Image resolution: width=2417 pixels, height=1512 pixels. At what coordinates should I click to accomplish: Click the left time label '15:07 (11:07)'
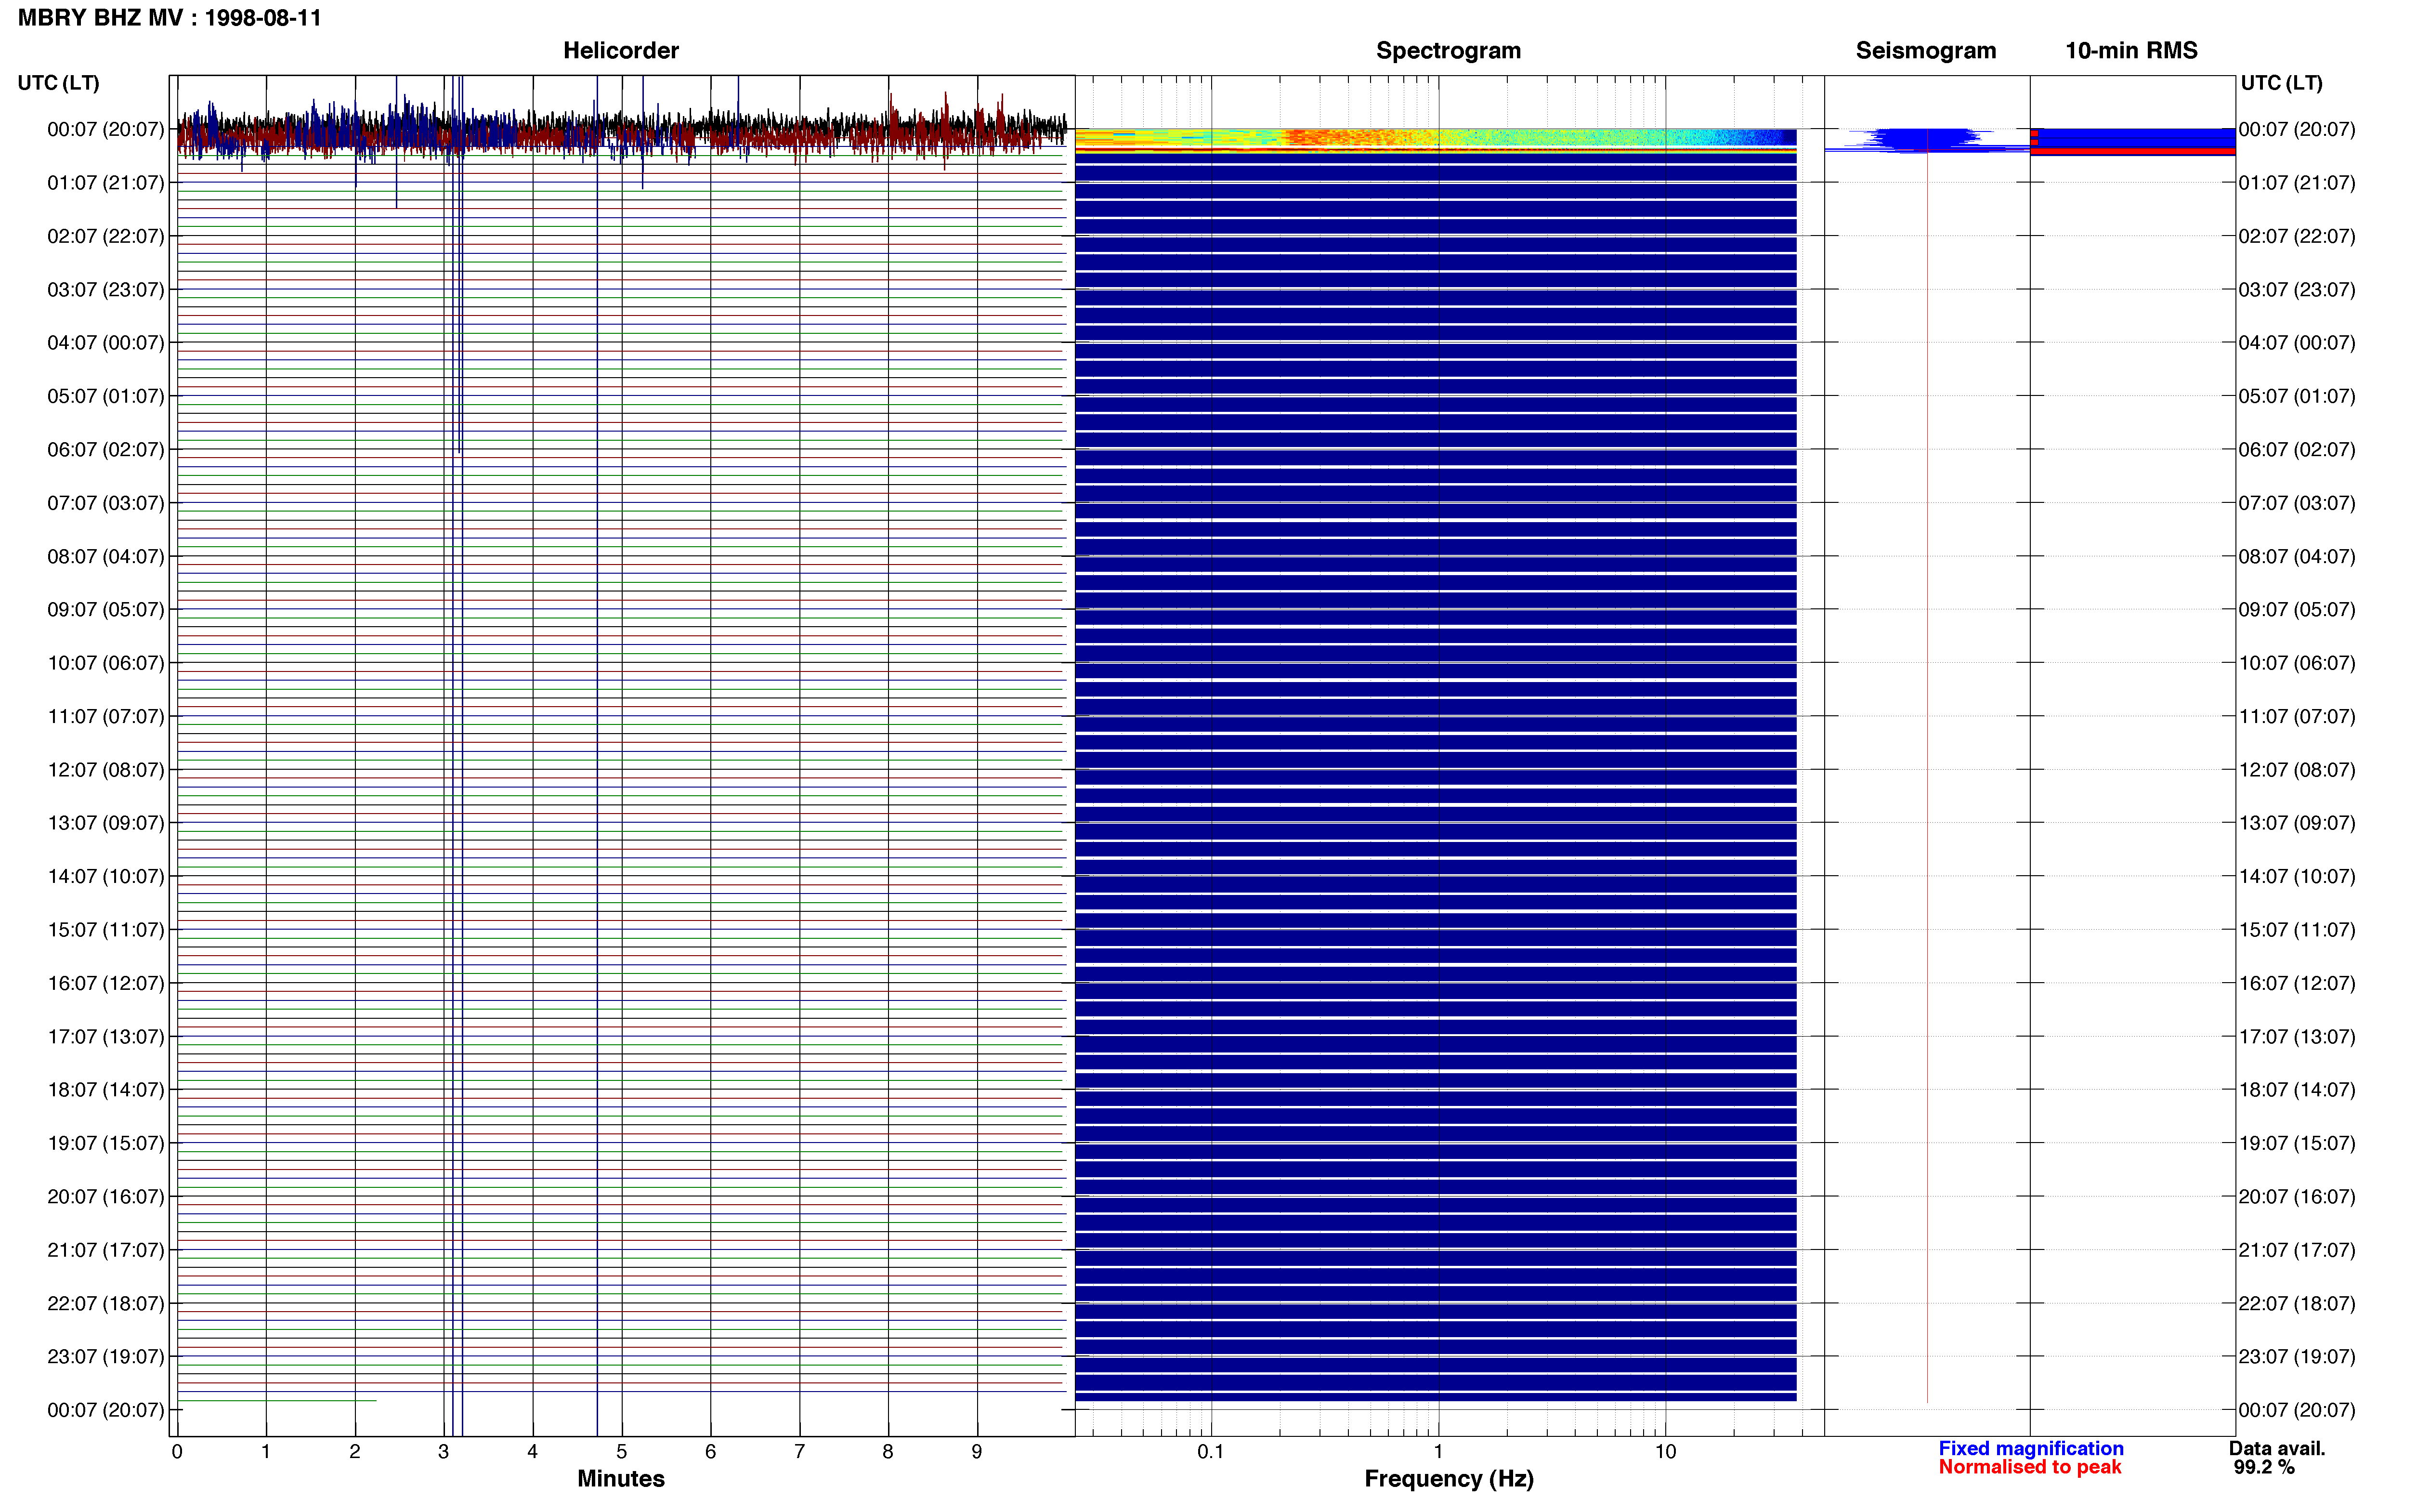[106, 930]
